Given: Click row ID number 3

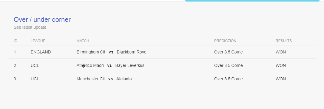Looking at the screenshot, I should click(15, 79).
